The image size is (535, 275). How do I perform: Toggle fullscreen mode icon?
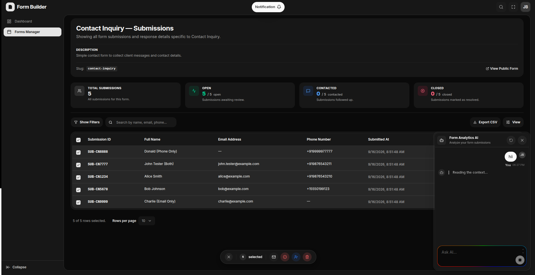tap(513, 7)
